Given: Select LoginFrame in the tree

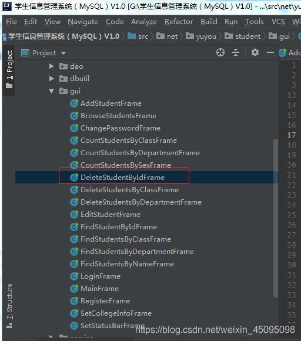Looking at the screenshot, I should [x=101, y=276].
